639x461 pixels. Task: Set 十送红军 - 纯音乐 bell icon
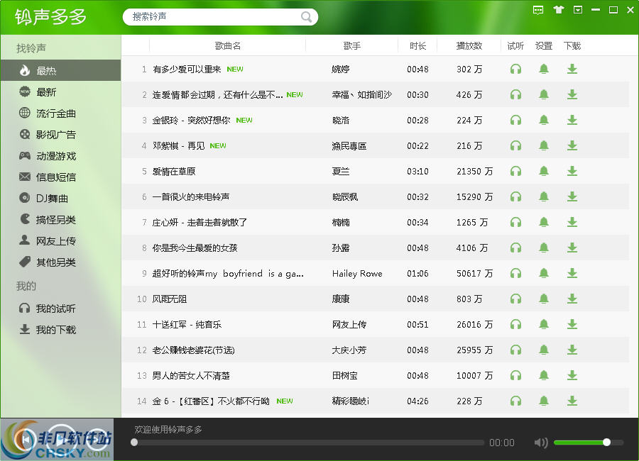tap(544, 325)
